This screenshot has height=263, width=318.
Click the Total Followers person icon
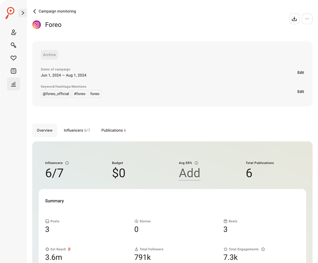pos(136,249)
